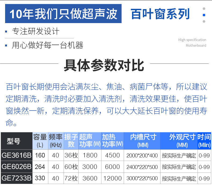Click the 2000*200*400 inner tank size cell
This screenshot has width=212, height=191.
point(142,156)
